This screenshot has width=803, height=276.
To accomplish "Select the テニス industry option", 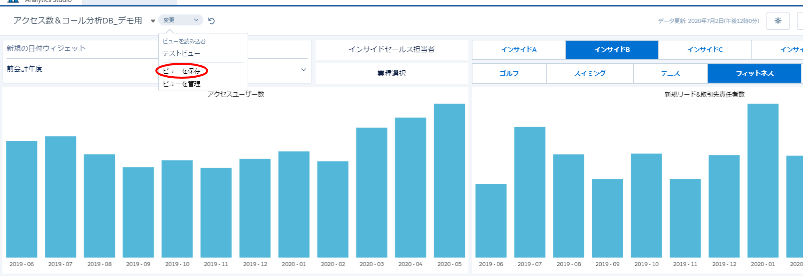I will 670,74.
